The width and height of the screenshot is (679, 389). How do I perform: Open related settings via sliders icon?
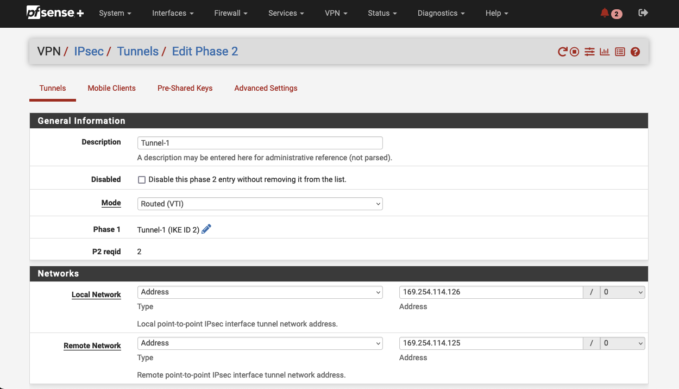pyautogui.click(x=589, y=51)
